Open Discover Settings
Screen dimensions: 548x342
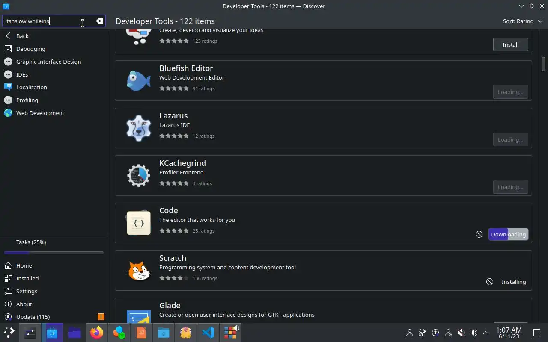click(x=54, y=291)
